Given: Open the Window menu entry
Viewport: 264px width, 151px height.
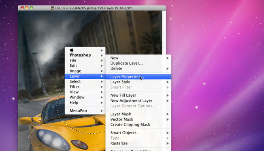Looking at the screenshot, I should click(x=85, y=97).
